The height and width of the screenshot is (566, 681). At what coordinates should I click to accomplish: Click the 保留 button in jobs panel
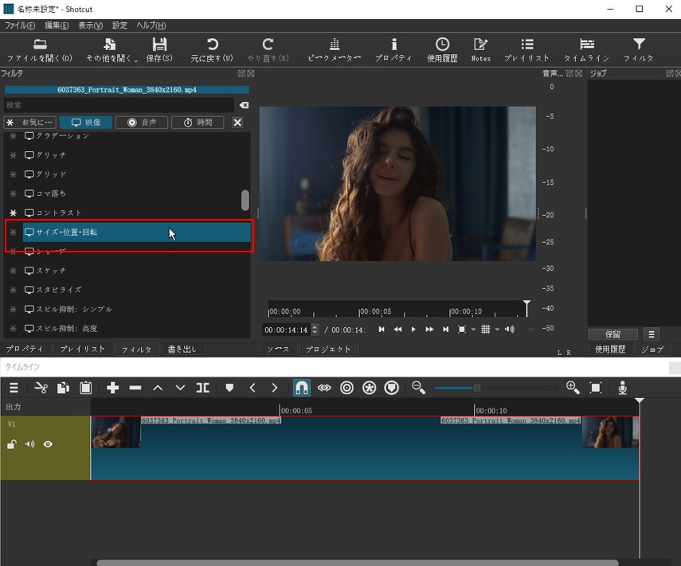pos(613,334)
